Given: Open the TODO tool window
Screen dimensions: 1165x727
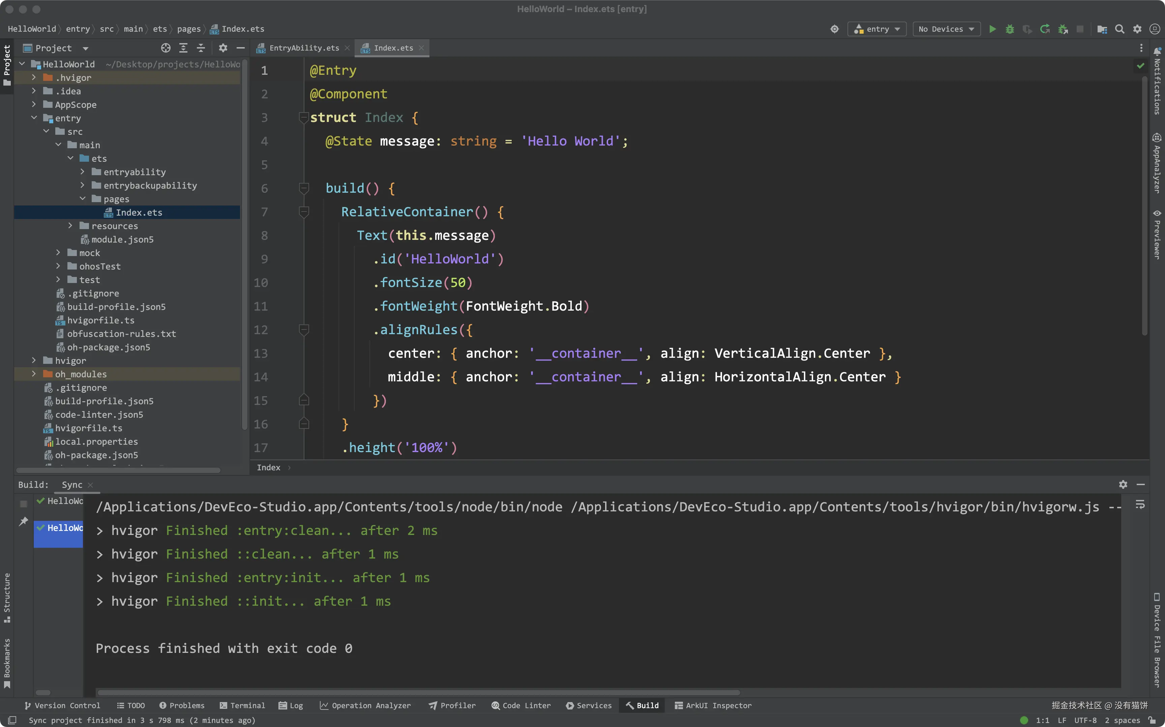Looking at the screenshot, I should (x=131, y=706).
